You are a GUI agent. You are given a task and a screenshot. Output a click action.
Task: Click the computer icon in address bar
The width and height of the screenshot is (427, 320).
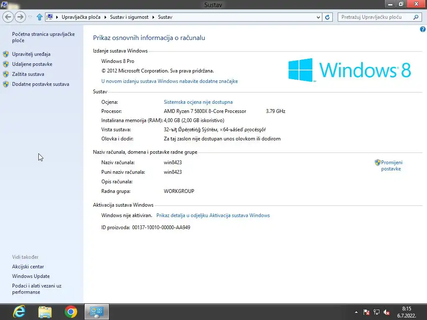click(50, 17)
